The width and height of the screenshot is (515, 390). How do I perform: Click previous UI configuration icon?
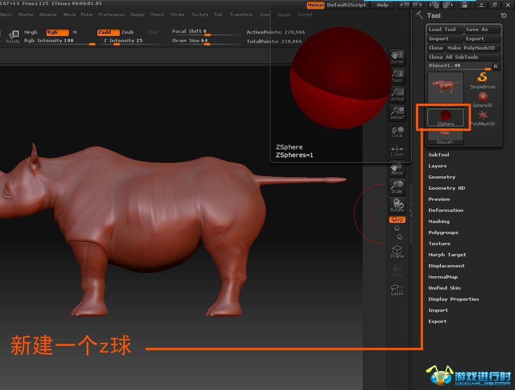pyautogui.click(x=435, y=5)
